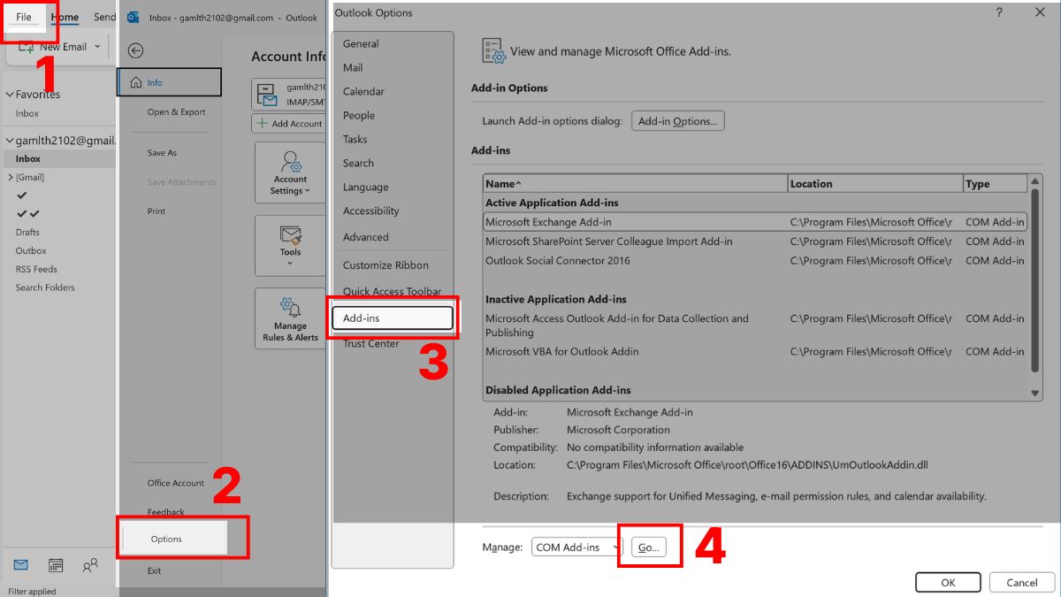Screen dimensions: 1061x597
Task: Click the New Email button
Action: tap(53, 47)
